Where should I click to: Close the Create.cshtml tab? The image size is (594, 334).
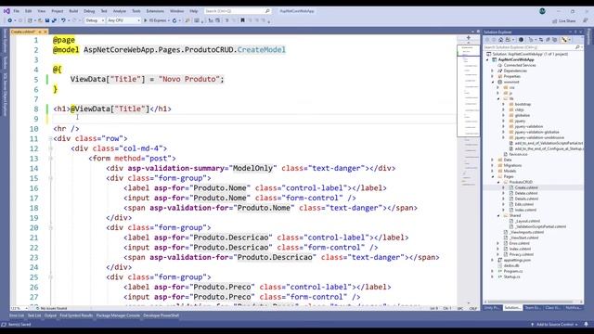[x=45, y=32]
